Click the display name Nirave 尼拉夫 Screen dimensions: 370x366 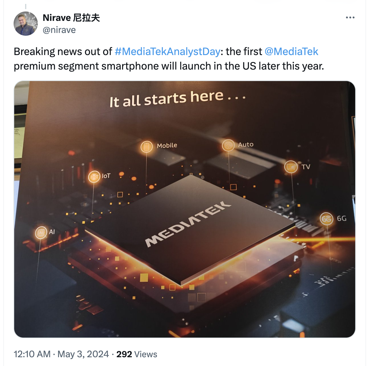(71, 18)
